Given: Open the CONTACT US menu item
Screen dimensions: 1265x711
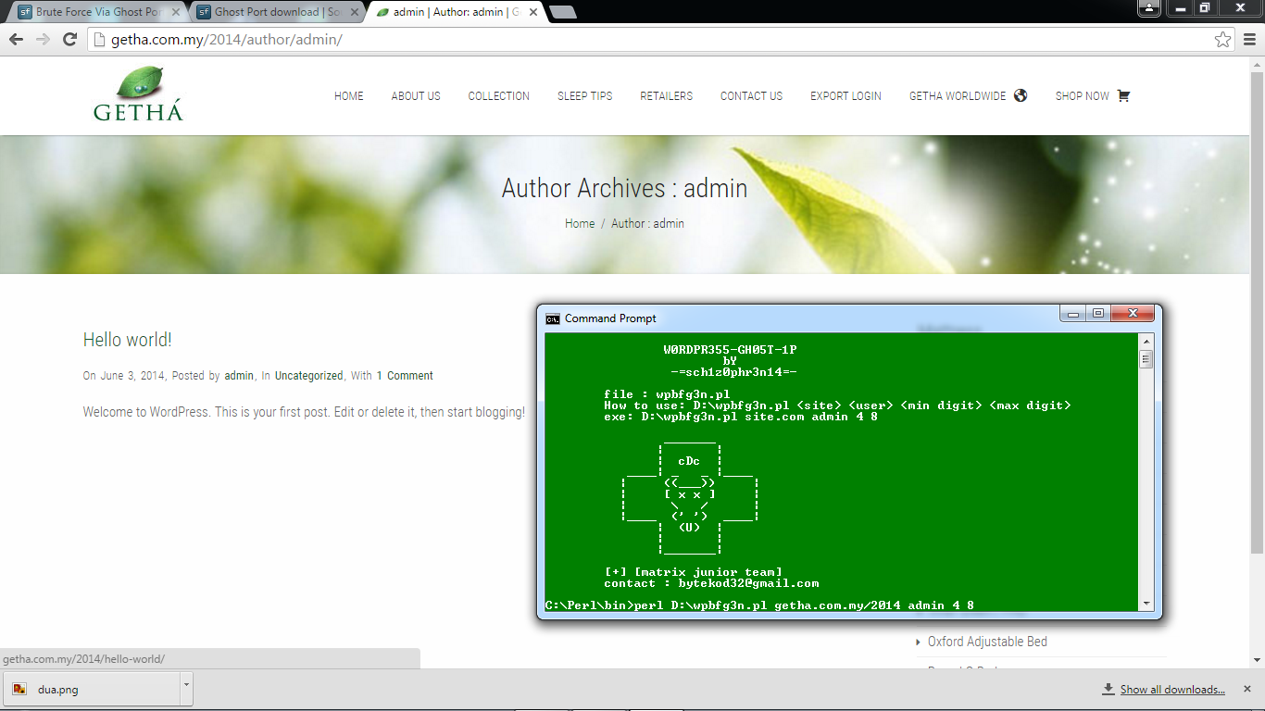Looking at the screenshot, I should click(x=751, y=95).
